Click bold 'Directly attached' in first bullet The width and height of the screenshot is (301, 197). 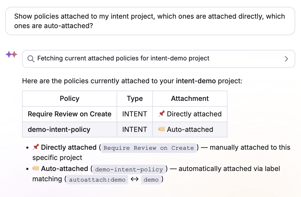click(69, 147)
